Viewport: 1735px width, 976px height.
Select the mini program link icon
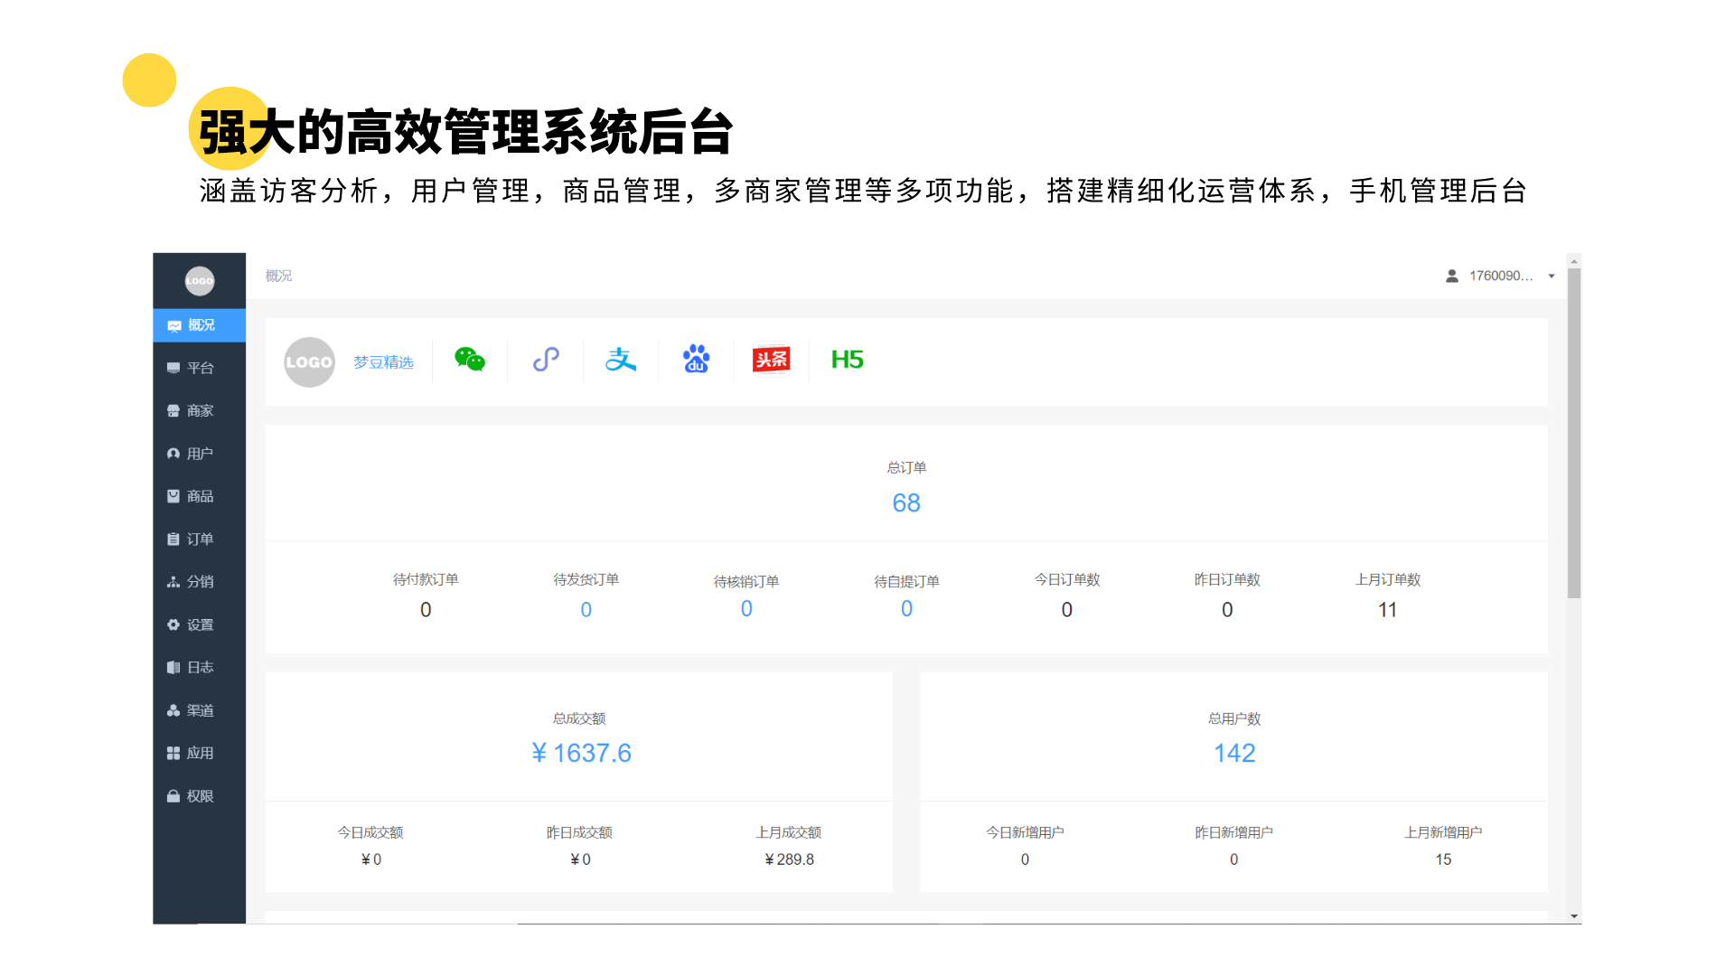click(546, 360)
